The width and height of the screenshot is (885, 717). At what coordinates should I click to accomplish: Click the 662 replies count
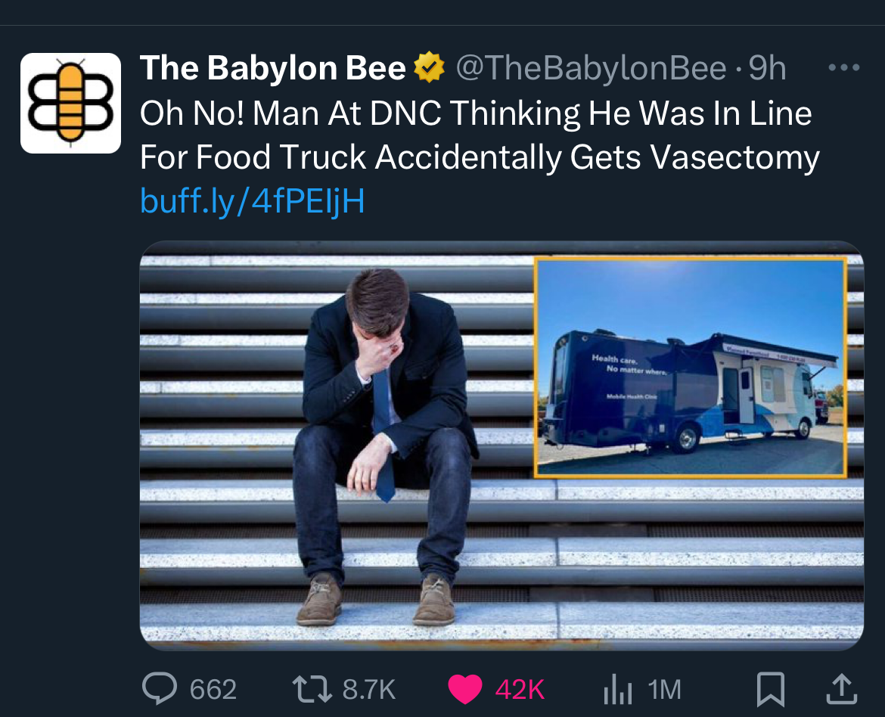pos(213,689)
